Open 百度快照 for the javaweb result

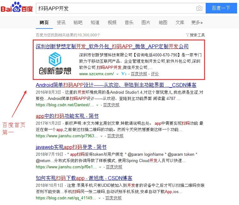click(x=115, y=167)
